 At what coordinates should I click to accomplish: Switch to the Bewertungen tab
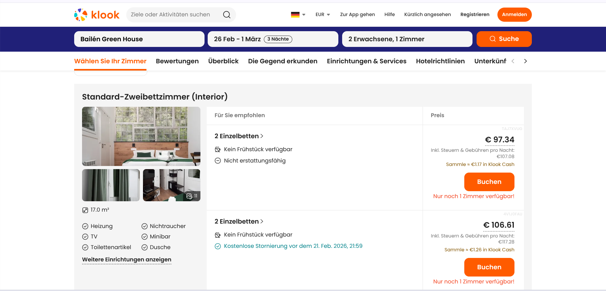[177, 61]
